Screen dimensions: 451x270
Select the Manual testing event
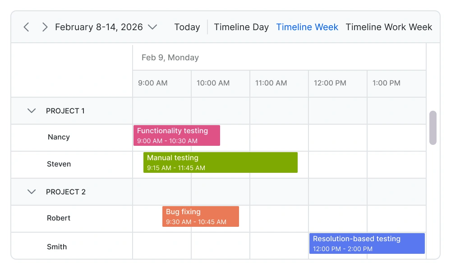(x=221, y=162)
